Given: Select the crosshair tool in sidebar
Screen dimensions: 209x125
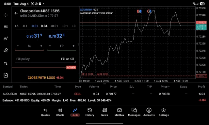Looking at the screenshot, I should [x=6, y=15].
